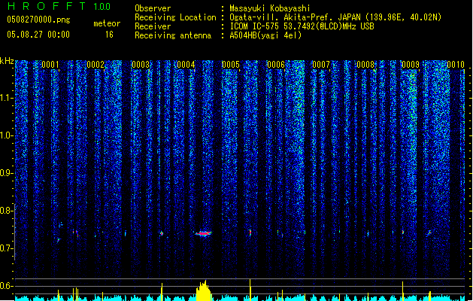This screenshot has height=301, width=473.
Task: Click the Receiving antenna label
Action: tap(173, 35)
